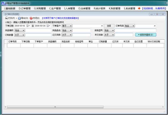Click the orange arrow before video tutorial
This screenshot has height=115, width=168.
tap(139, 8)
